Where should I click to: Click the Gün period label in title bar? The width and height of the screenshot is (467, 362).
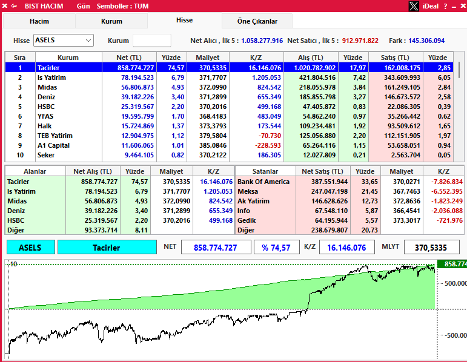click(83, 6)
